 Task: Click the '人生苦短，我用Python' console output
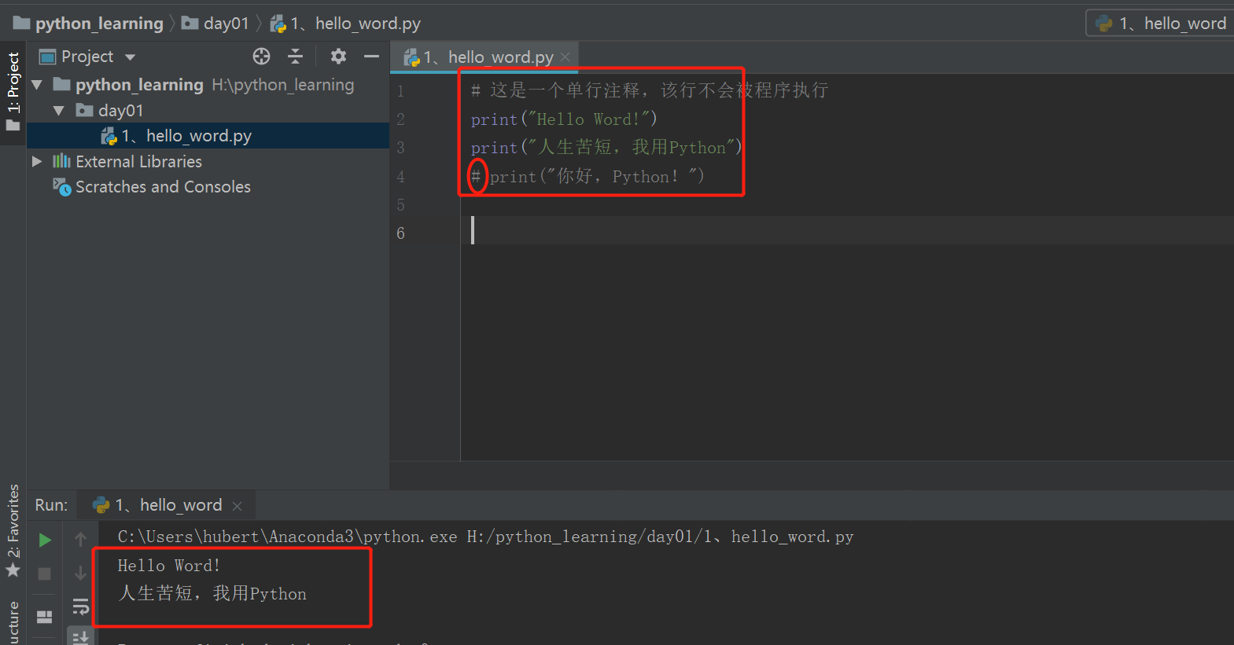(x=212, y=594)
